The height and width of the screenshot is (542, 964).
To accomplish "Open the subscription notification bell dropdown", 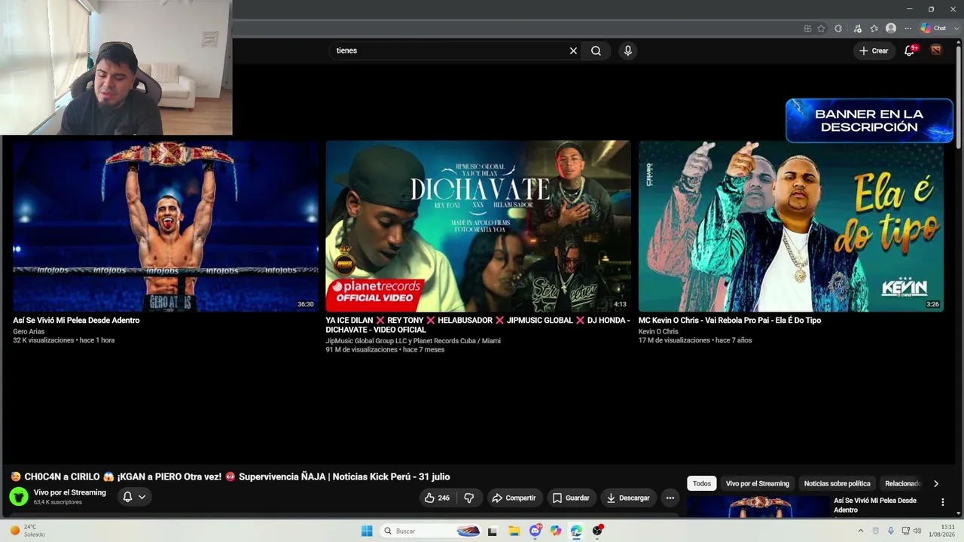I will click(134, 497).
